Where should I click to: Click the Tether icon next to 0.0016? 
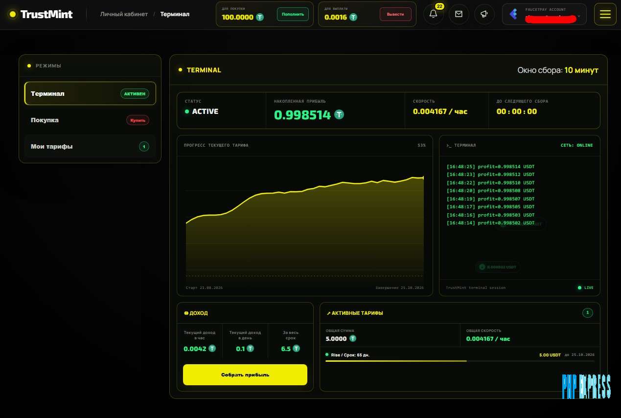point(353,17)
